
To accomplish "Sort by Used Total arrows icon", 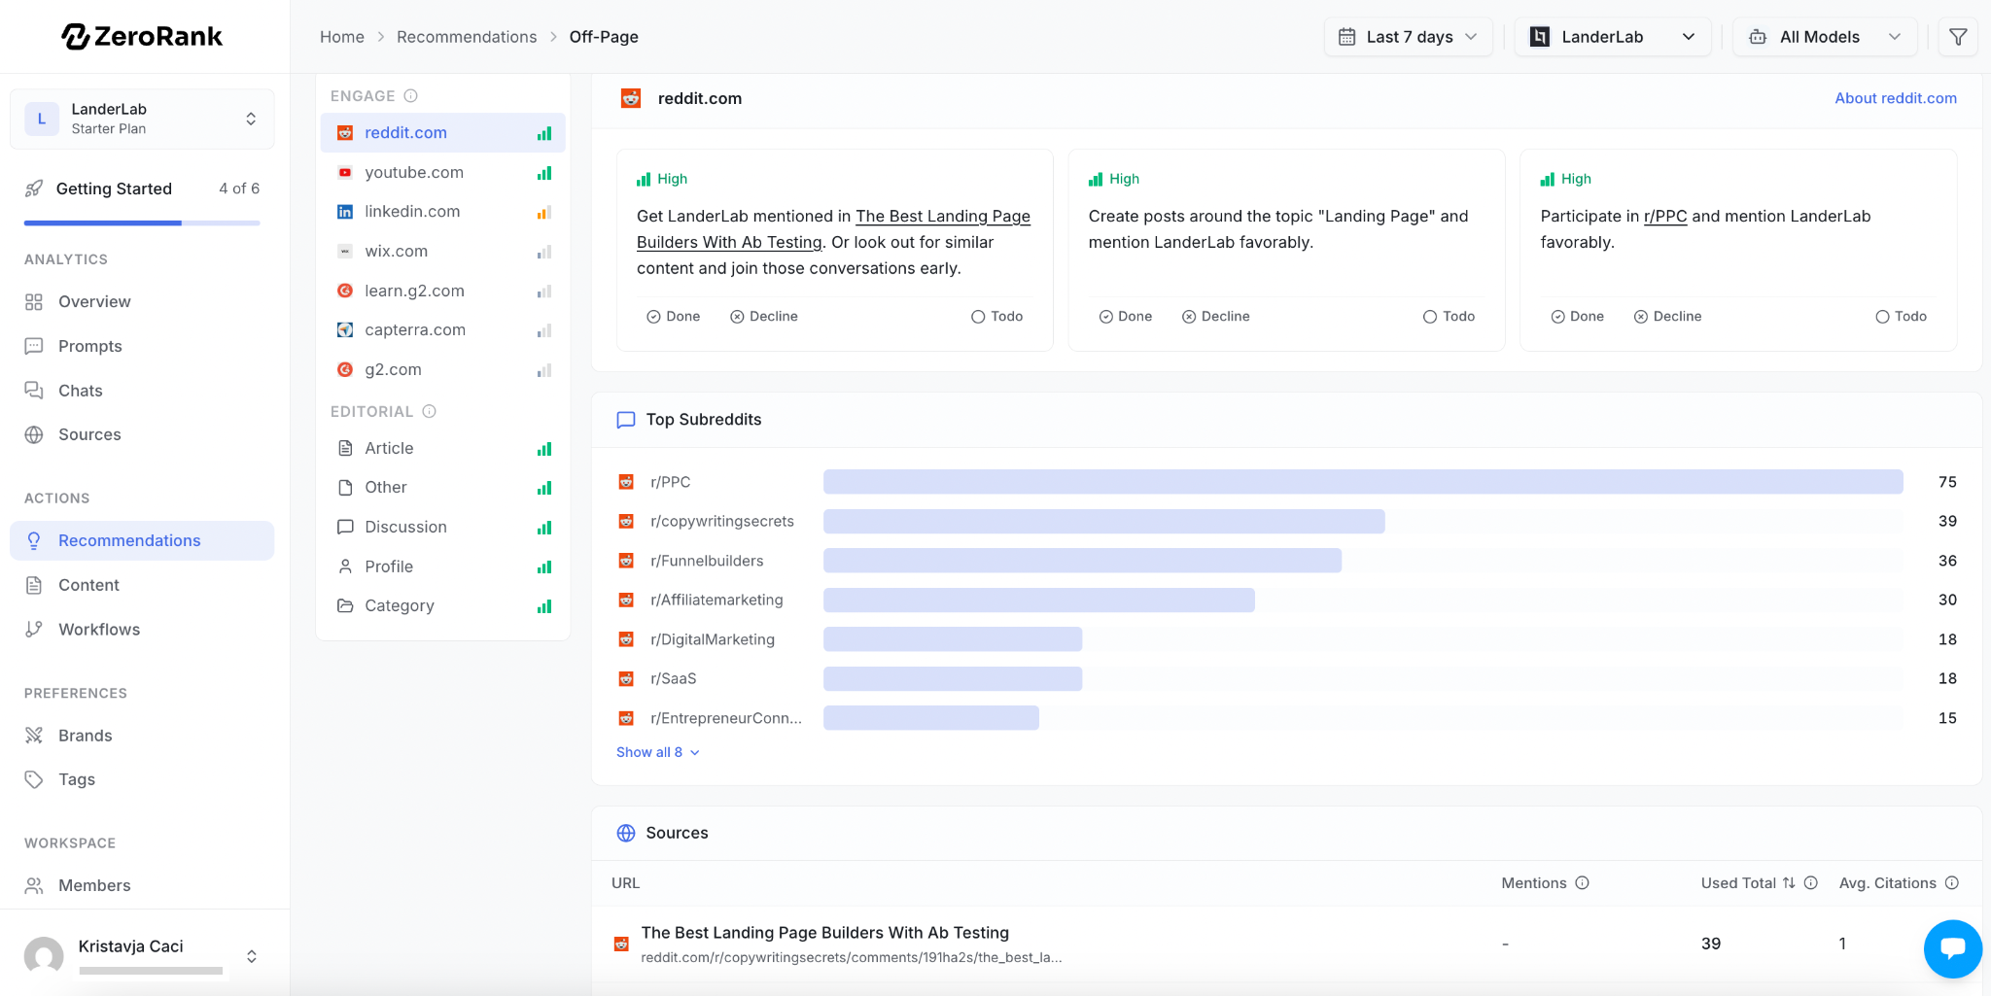I will 1789,883.
